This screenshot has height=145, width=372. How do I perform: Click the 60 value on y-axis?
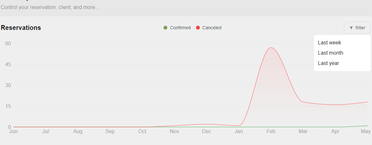(8, 43)
